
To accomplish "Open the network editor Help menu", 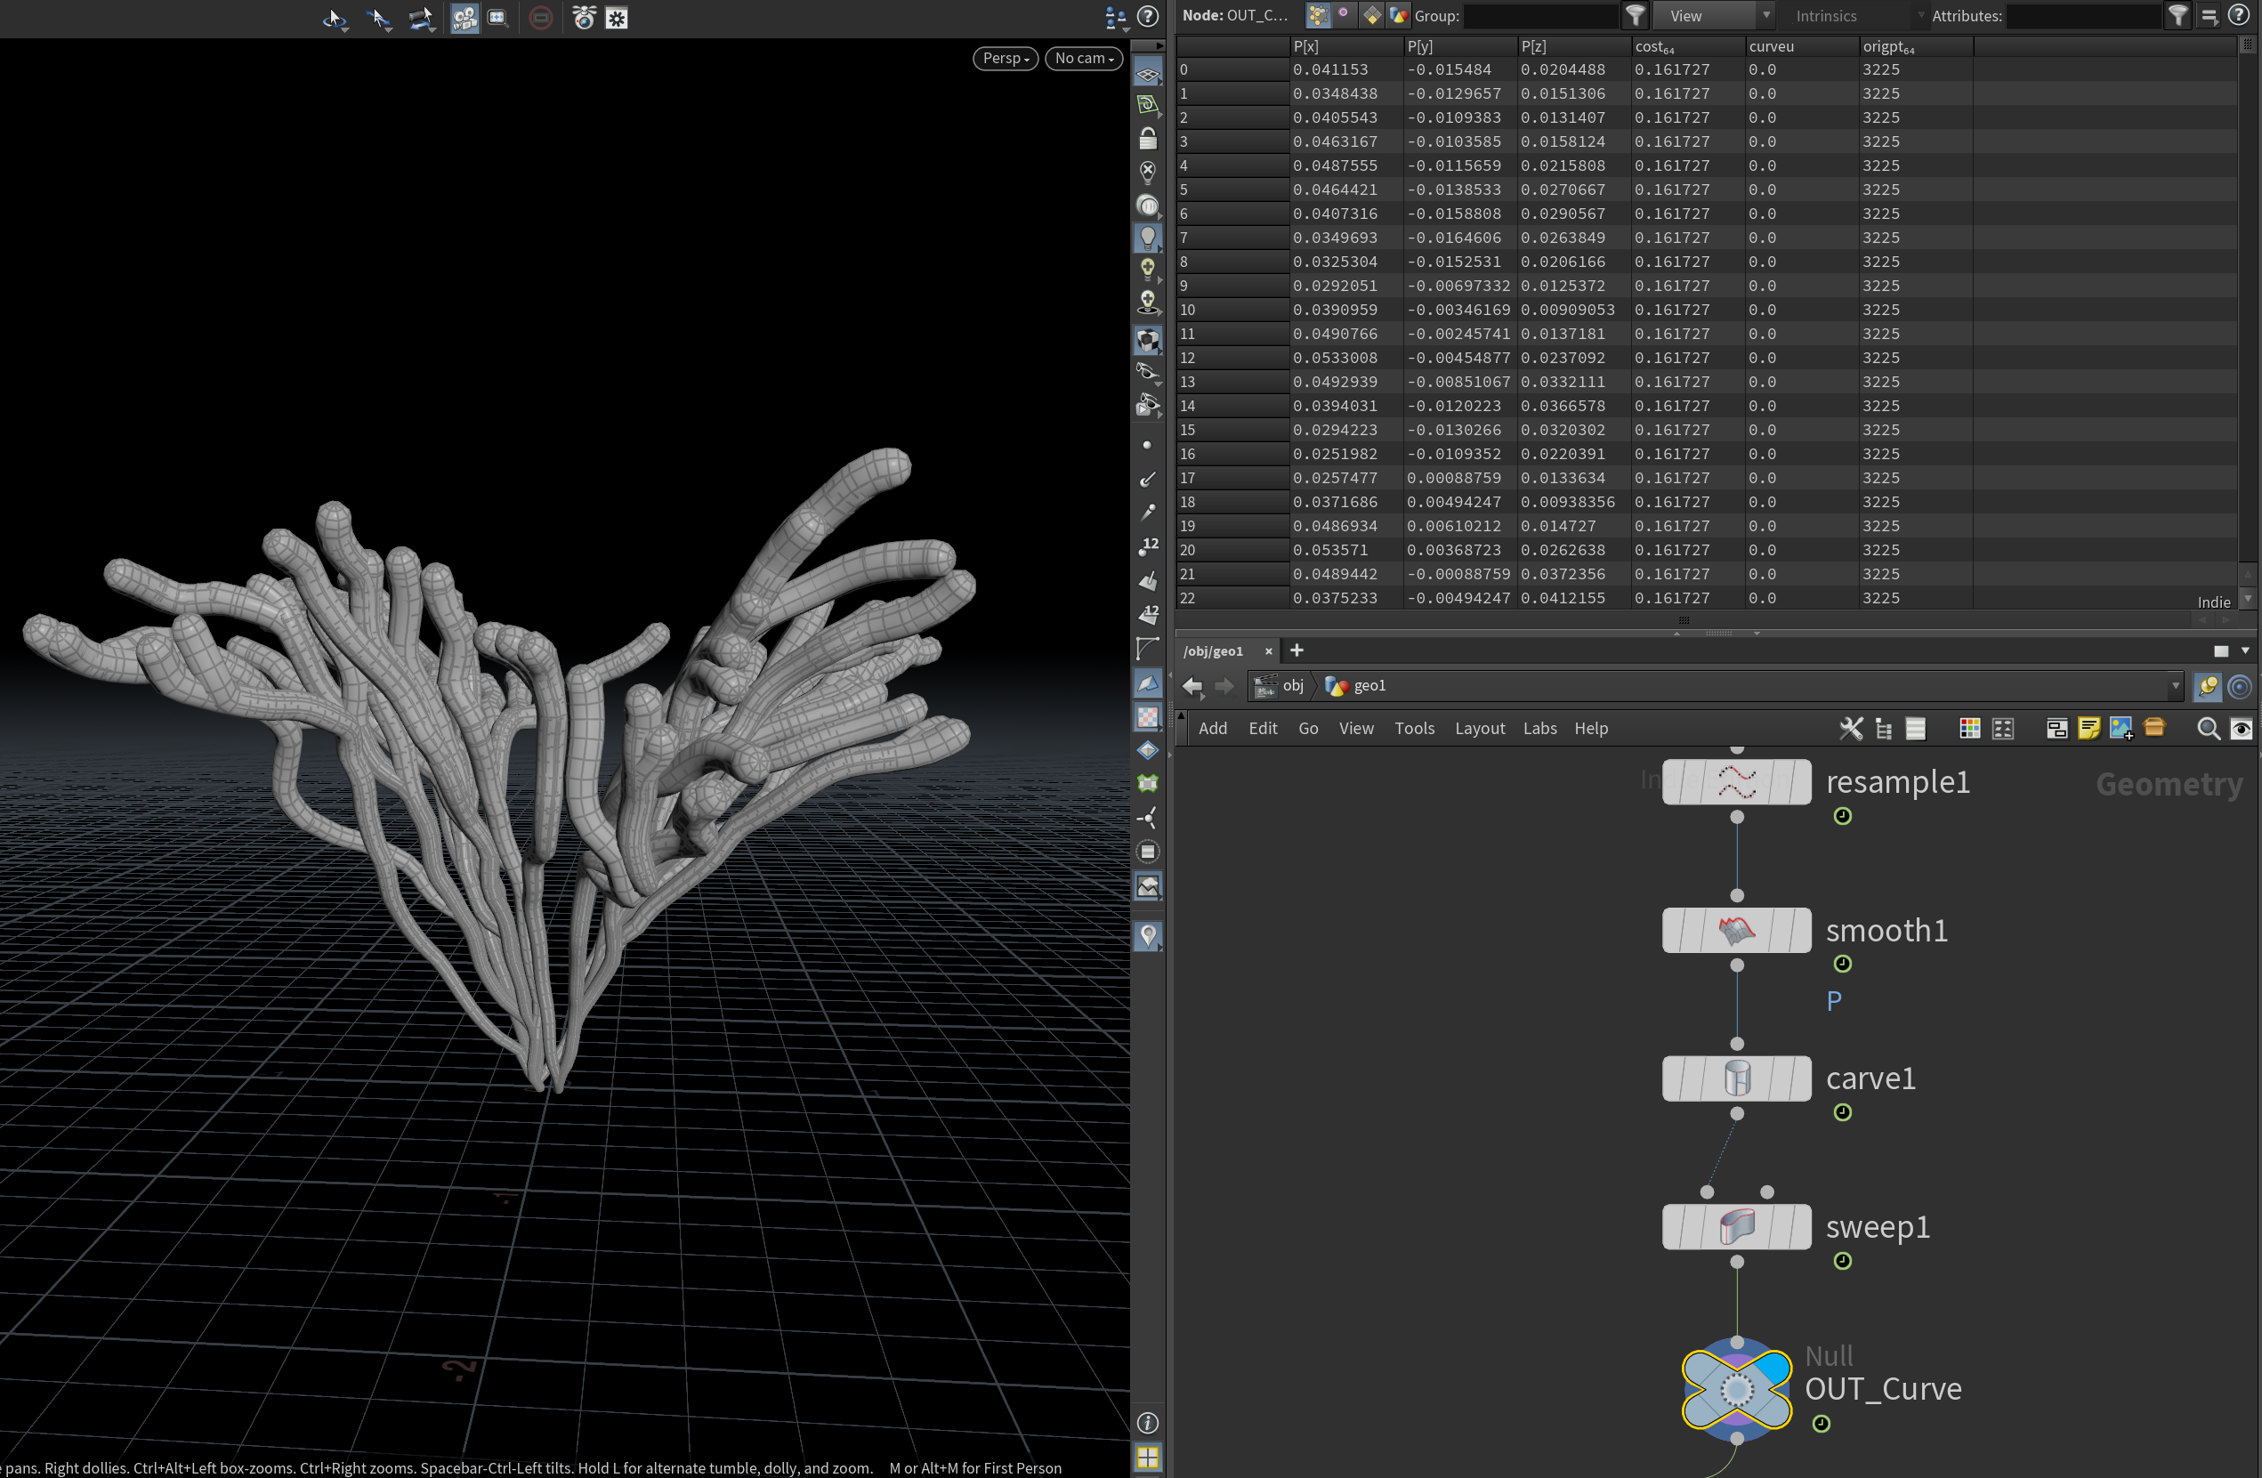I will 1591,728.
